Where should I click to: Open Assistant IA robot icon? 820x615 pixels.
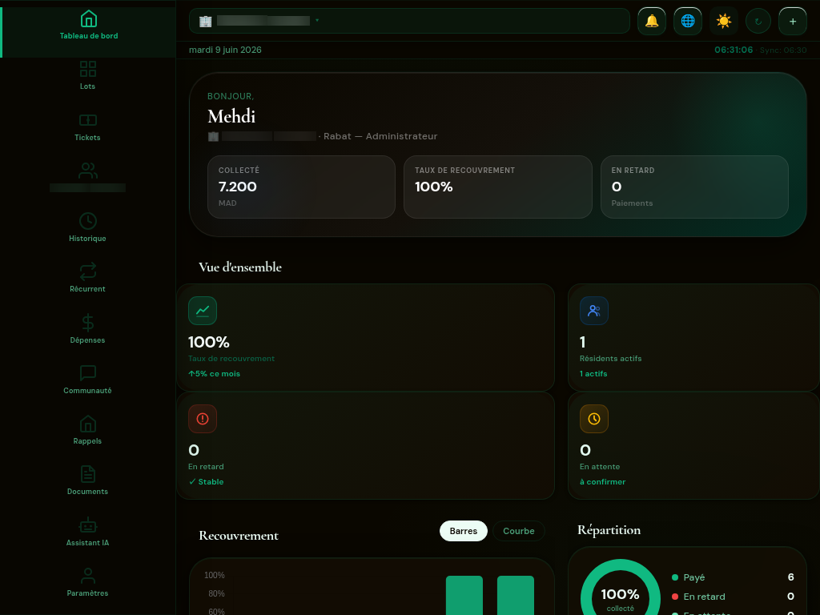tap(88, 532)
